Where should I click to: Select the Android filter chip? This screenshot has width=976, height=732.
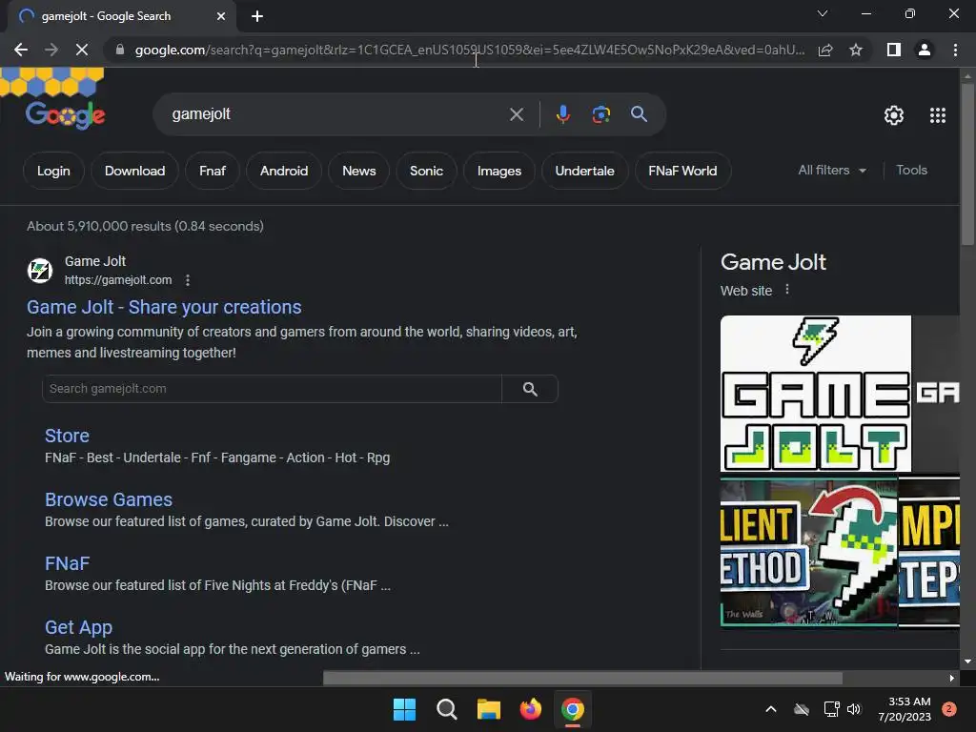284,171
